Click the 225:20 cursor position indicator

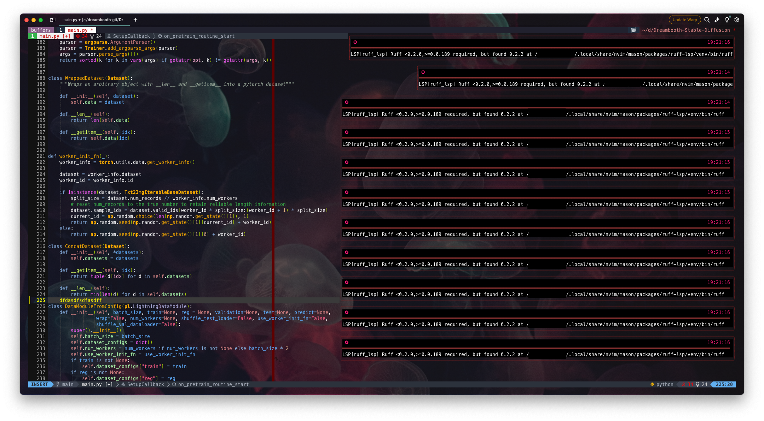click(724, 384)
